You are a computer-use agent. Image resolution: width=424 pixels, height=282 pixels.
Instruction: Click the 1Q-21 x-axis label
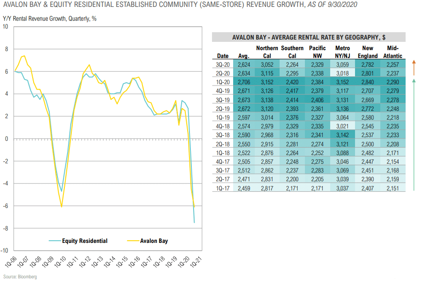[x=196, y=262]
